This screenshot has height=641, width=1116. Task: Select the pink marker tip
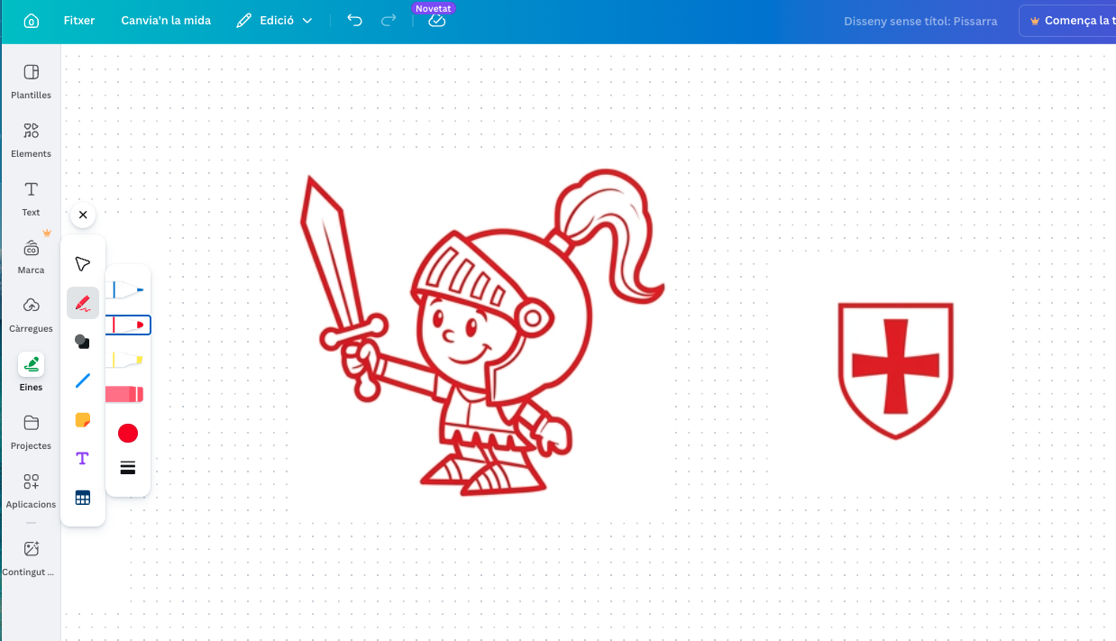pyautogui.click(x=127, y=394)
